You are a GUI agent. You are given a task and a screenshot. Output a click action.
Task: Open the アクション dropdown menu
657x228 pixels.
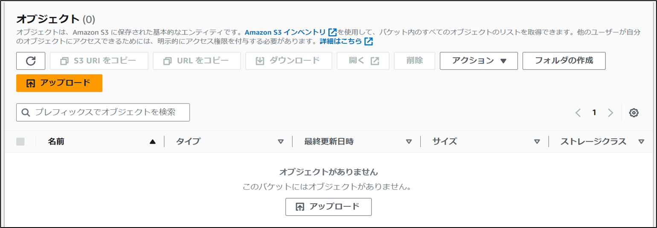click(x=479, y=61)
